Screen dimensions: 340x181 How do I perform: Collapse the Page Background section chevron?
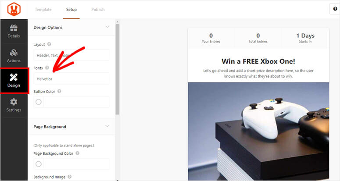(x=107, y=126)
